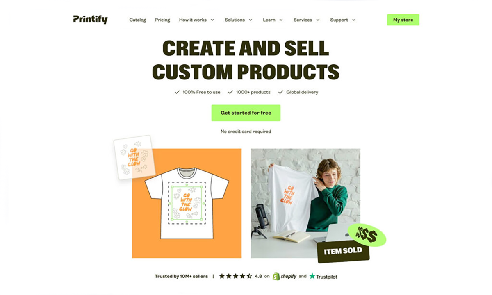The height and width of the screenshot is (295, 492).
Task: Click the checkmark beside 1000+ products
Action: (x=230, y=92)
